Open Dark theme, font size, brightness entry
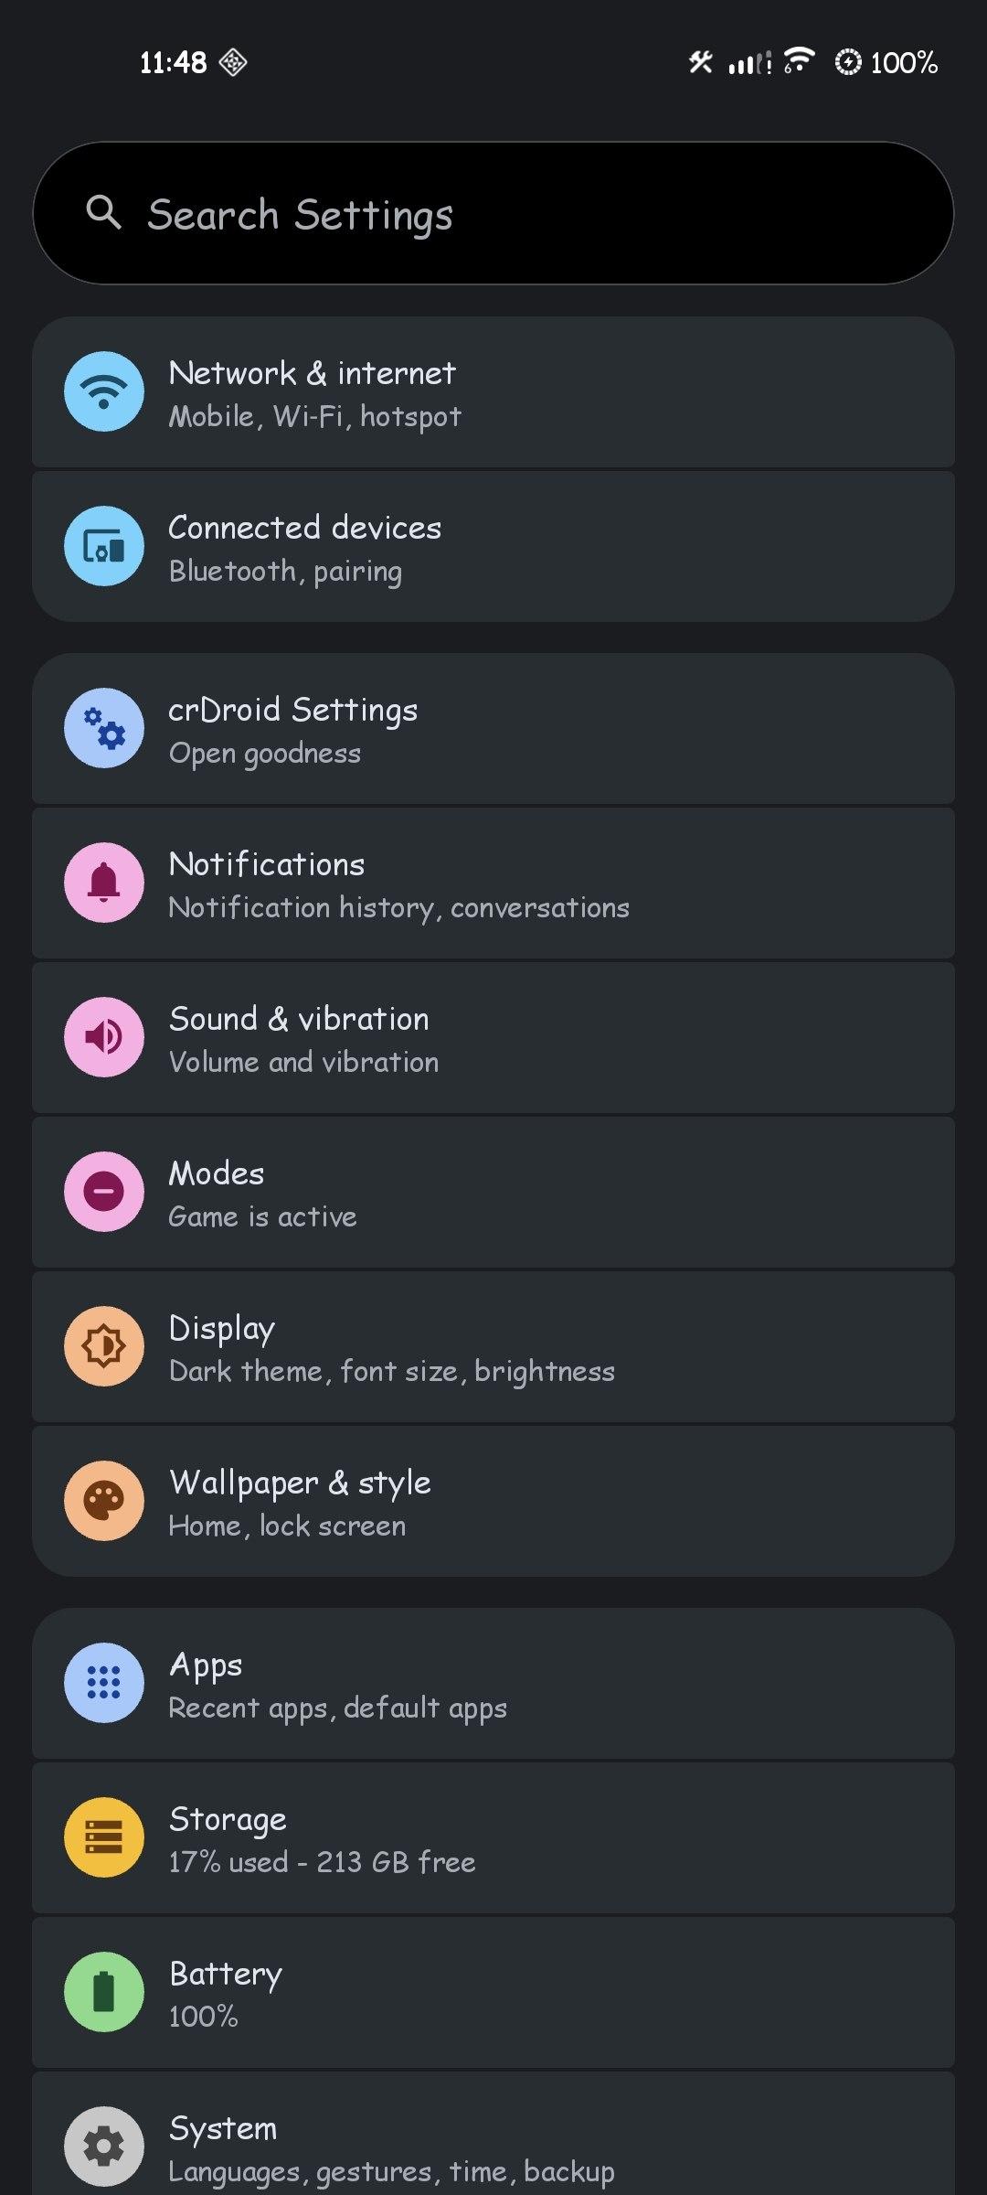 click(493, 1348)
